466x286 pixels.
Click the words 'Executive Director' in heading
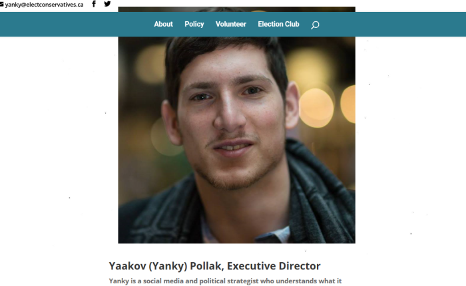coord(274,266)
